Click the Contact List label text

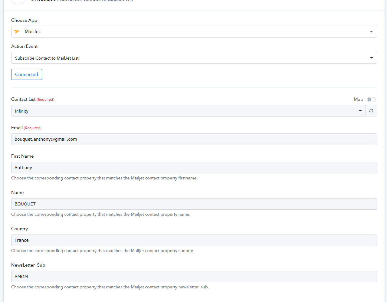23,99
